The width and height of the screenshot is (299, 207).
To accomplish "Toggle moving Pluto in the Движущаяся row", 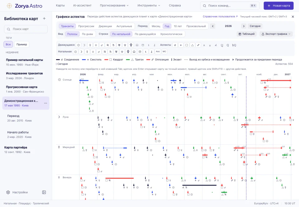I will pyautogui.click(x=131, y=45).
